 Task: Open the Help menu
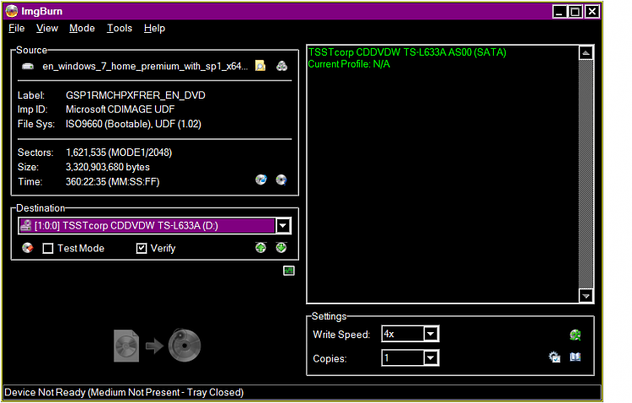point(154,28)
